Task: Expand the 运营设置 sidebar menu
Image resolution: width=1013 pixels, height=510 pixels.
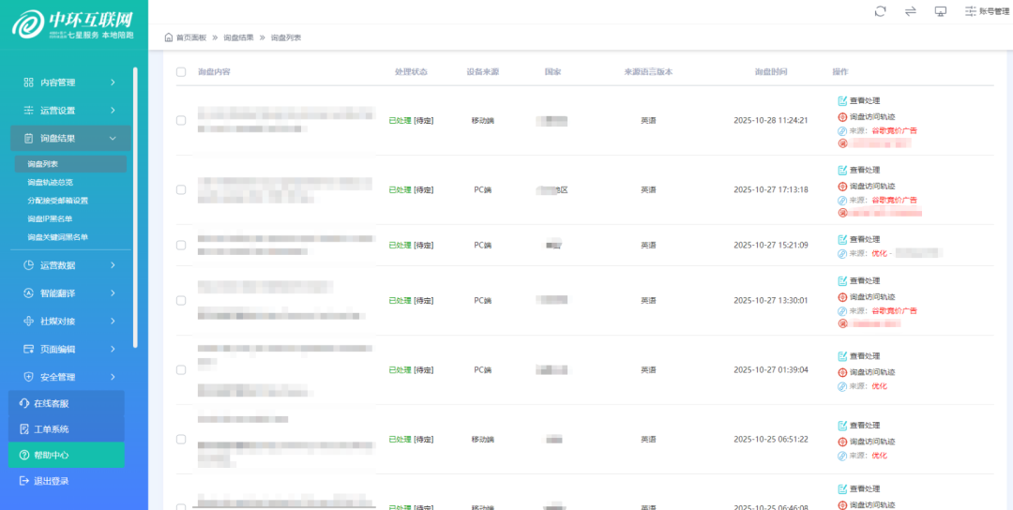Action: pos(113,111)
